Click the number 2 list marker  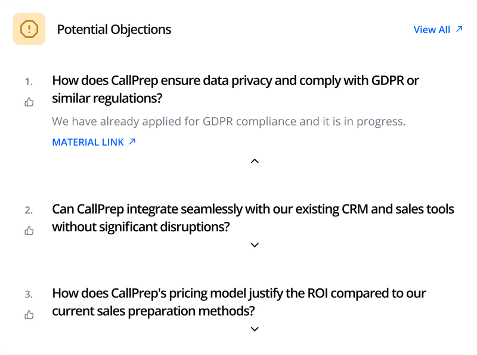point(29,210)
